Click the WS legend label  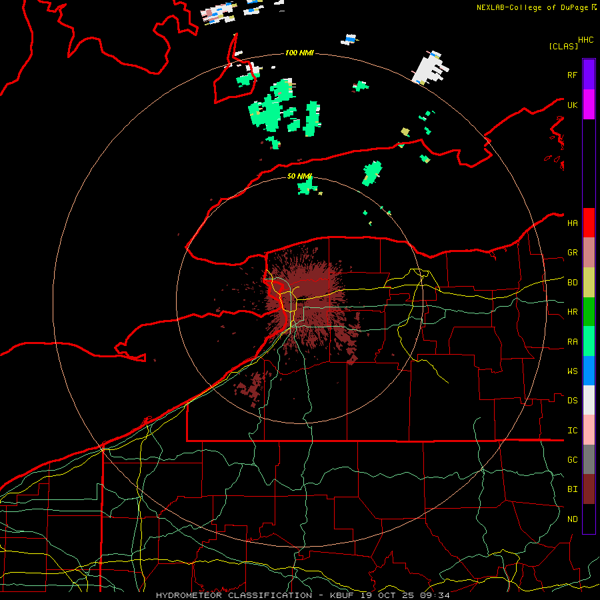point(572,371)
